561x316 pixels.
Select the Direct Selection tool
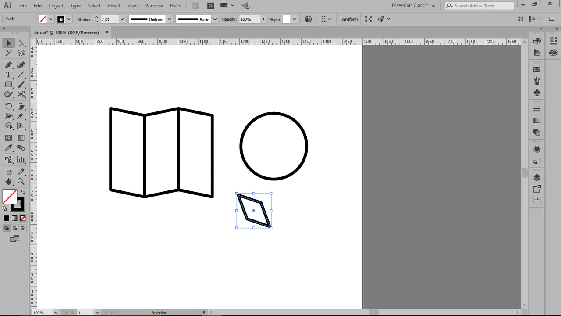[x=21, y=43]
